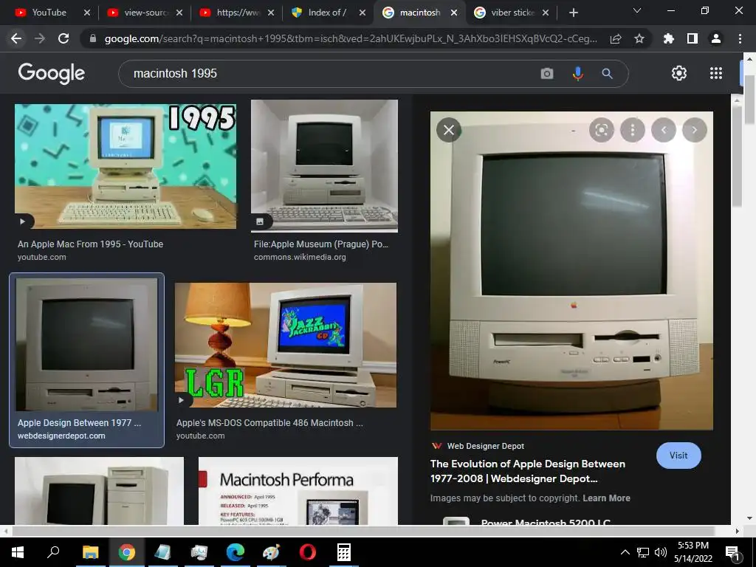Click the Web Designer Depot source name

[x=486, y=446]
